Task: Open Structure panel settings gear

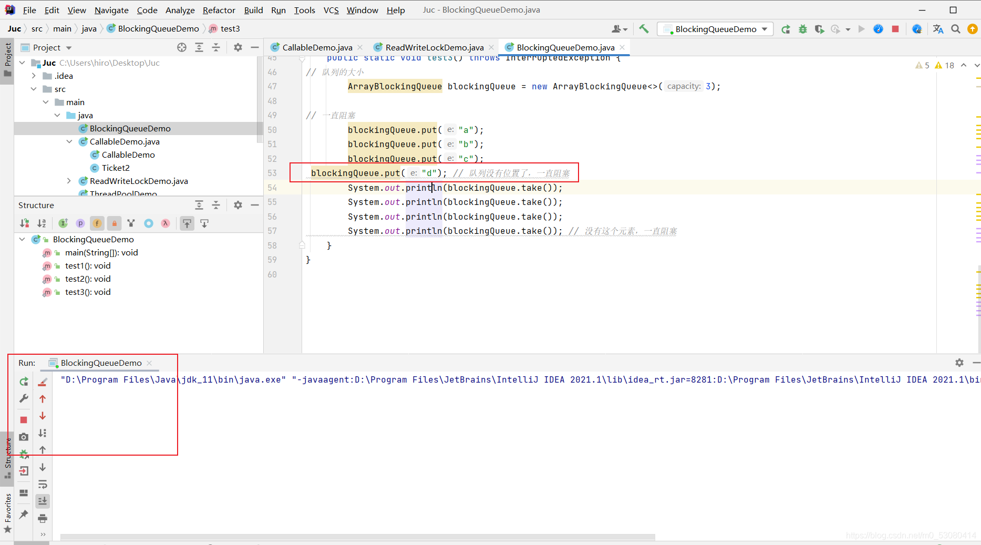Action: (x=238, y=205)
